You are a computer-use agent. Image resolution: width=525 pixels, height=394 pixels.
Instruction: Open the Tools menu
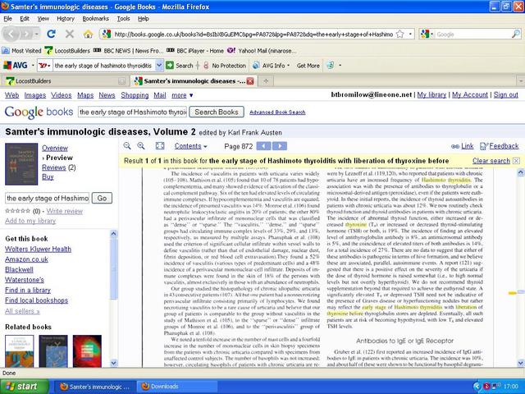coord(123,19)
